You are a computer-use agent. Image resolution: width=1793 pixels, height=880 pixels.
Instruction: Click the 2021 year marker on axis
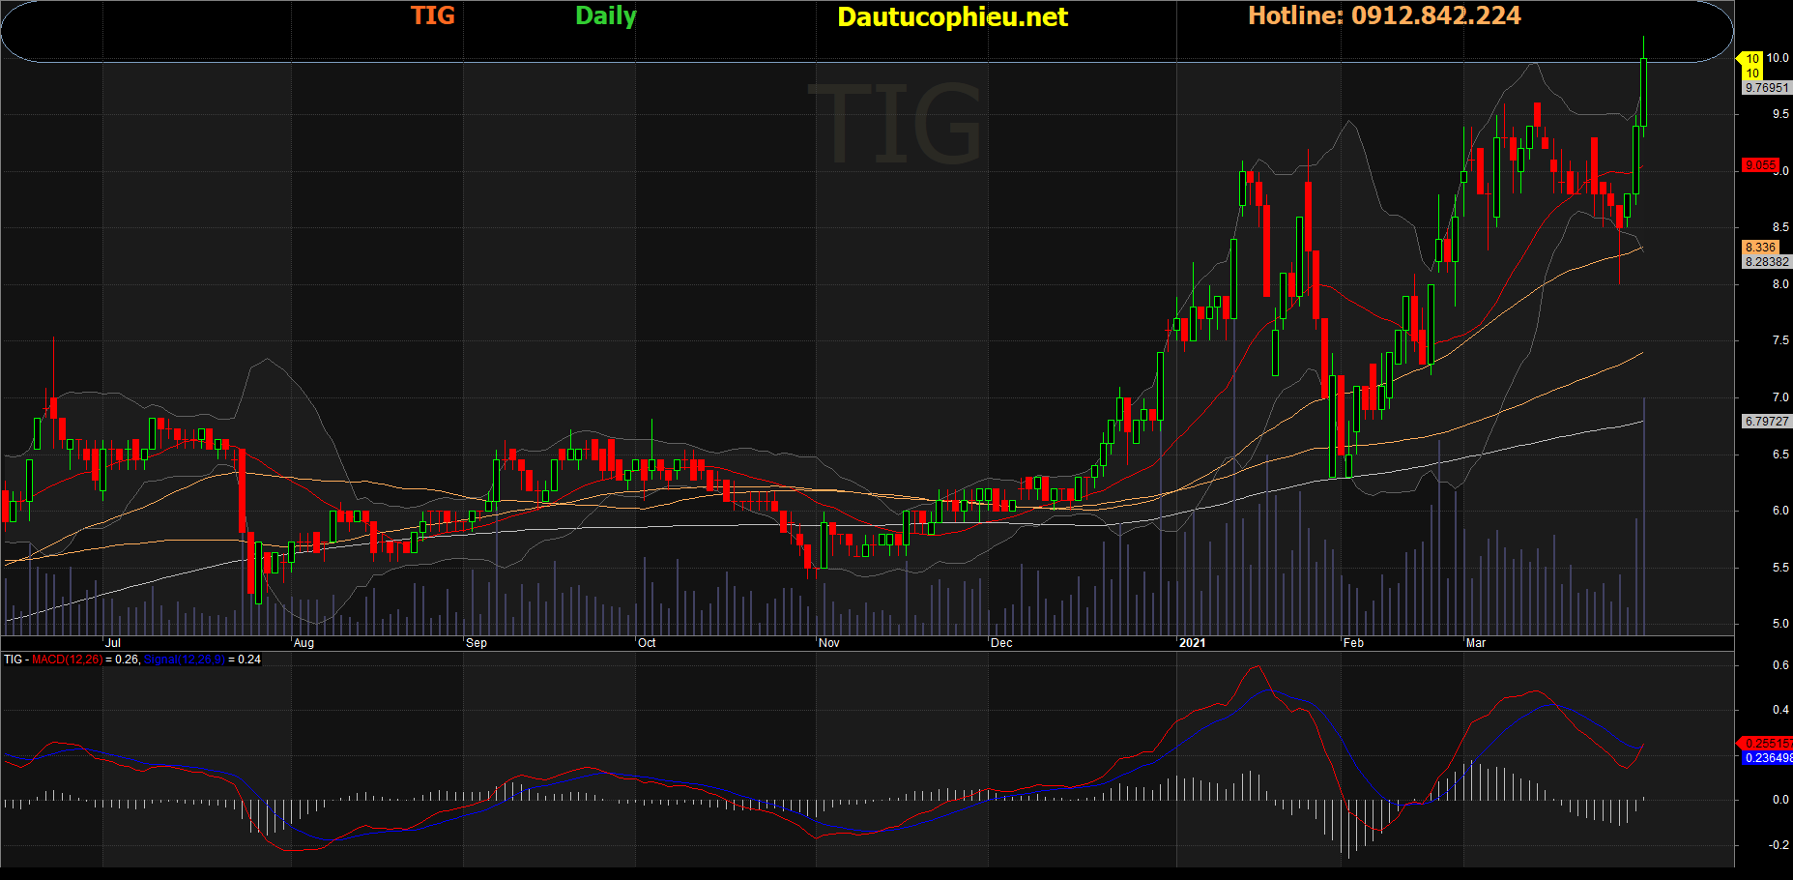(x=1192, y=643)
